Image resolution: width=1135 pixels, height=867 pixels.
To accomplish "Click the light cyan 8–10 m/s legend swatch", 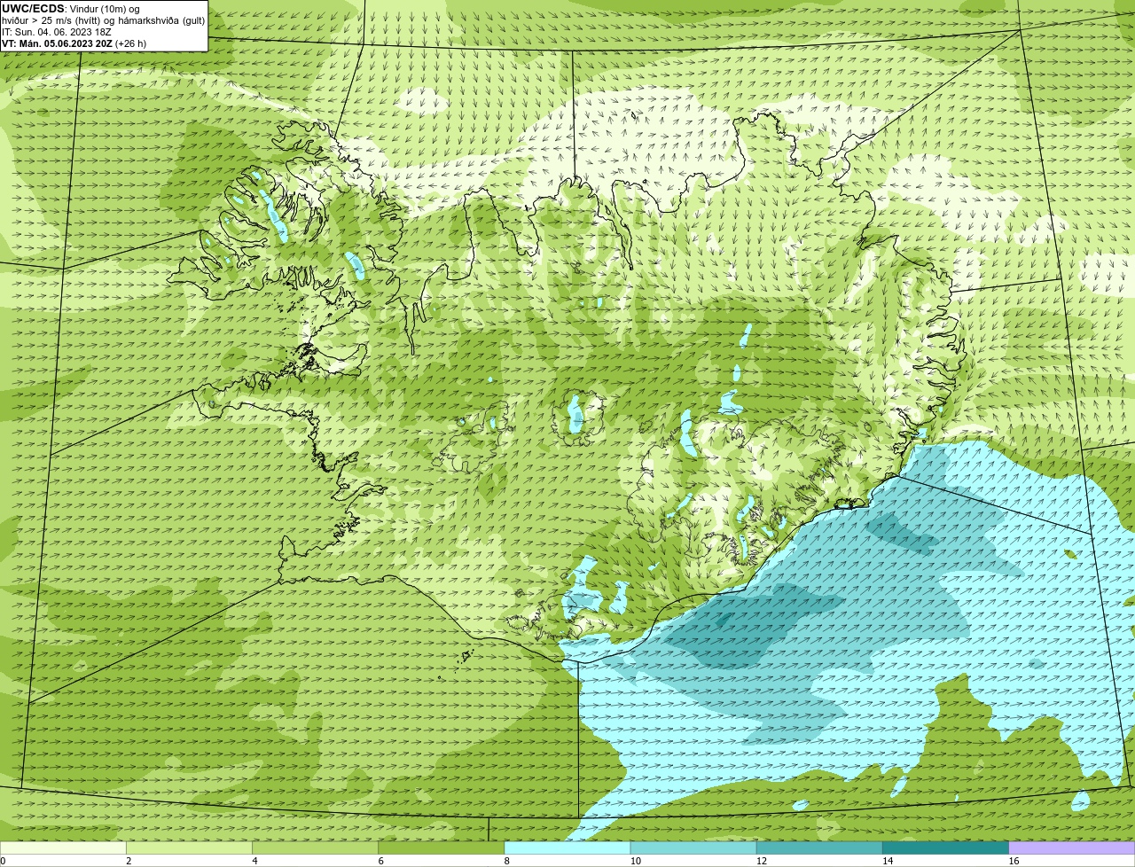I will (567, 847).
